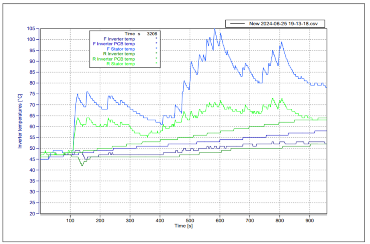Click the 100 label on the y-axis
The image size is (370, 244).
point(31,39)
